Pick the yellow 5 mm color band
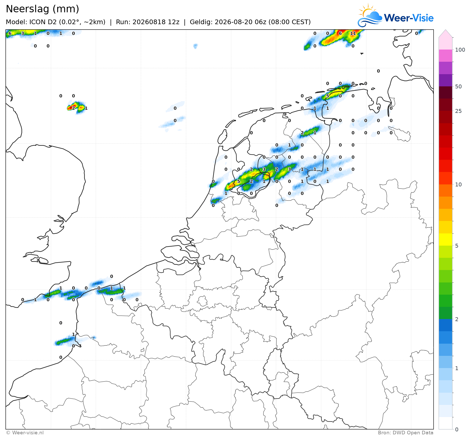This screenshot has height=436, width=473. click(446, 239)
